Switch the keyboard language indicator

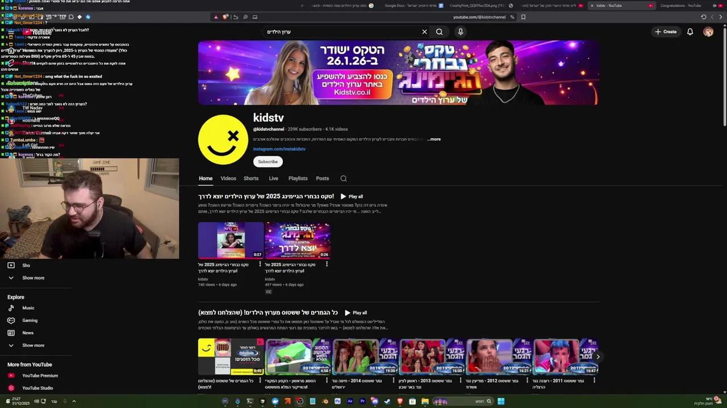click(x=55, y=402)
